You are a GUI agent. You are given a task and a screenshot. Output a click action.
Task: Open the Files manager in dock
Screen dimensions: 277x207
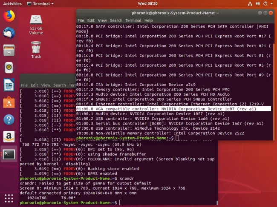9,50
